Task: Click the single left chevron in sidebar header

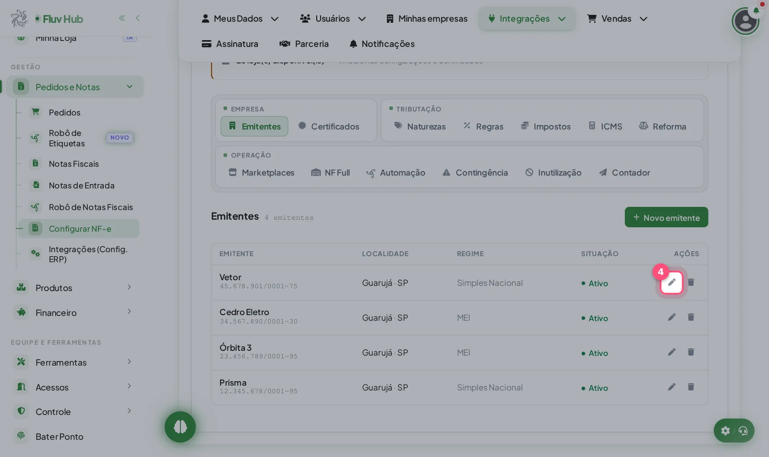Action: tap(137, 18)
